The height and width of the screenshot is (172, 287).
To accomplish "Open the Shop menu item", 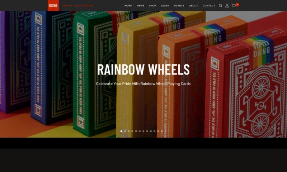I will tap(153, 6).
